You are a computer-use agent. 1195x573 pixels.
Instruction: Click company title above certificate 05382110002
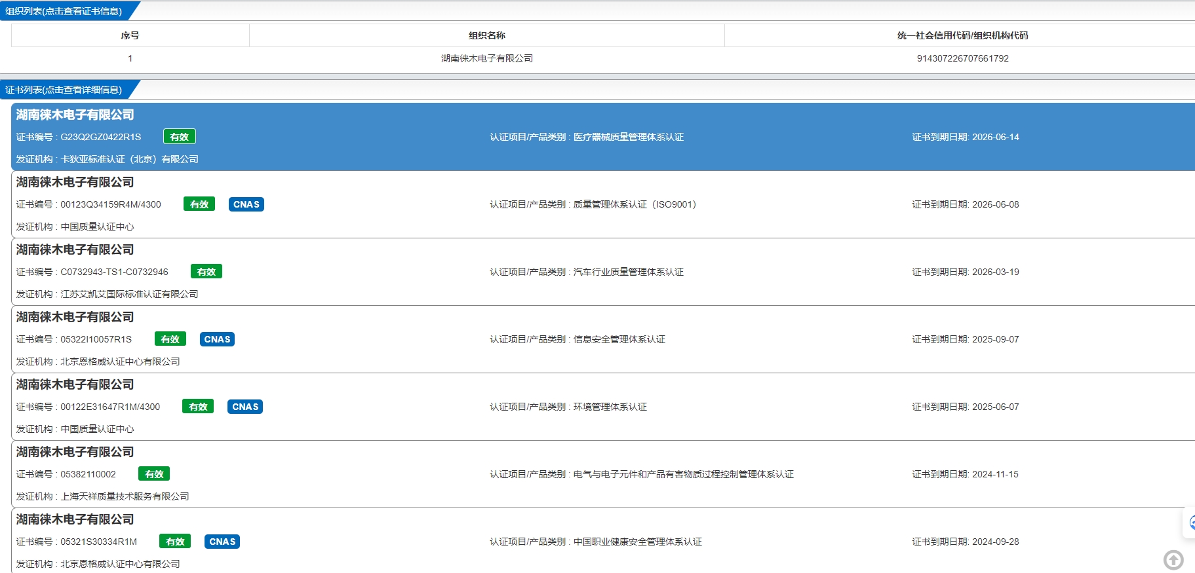click(x=75, y=452)
